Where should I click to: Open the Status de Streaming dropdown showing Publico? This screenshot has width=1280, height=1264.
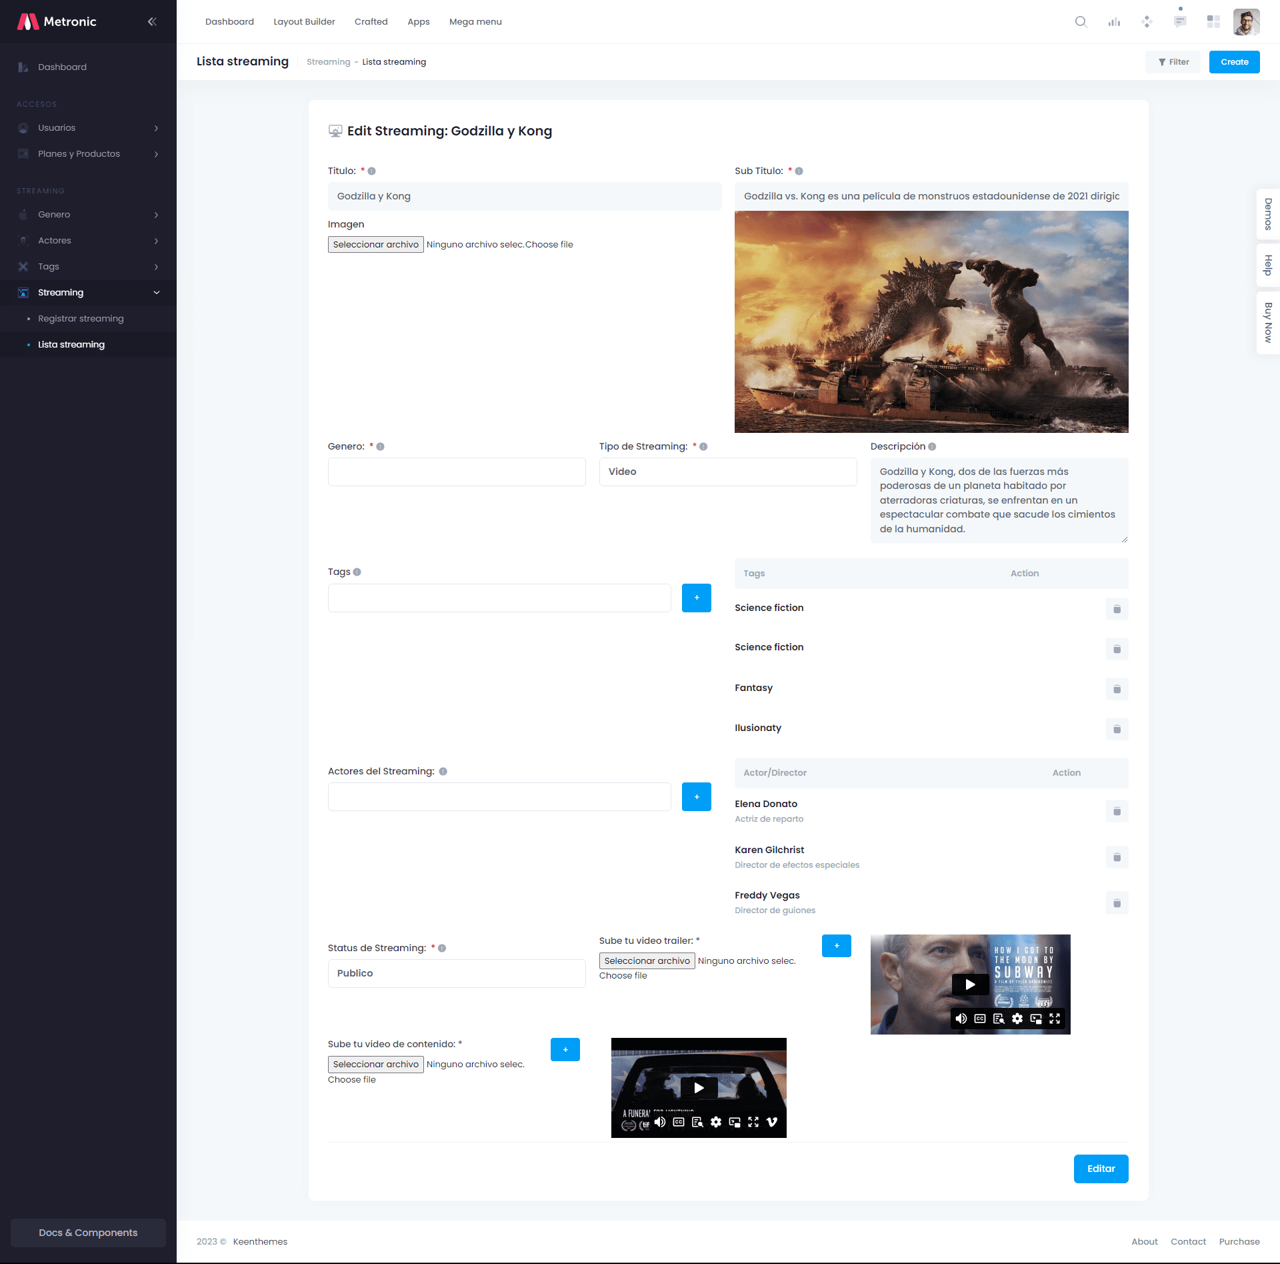(457, 973)
